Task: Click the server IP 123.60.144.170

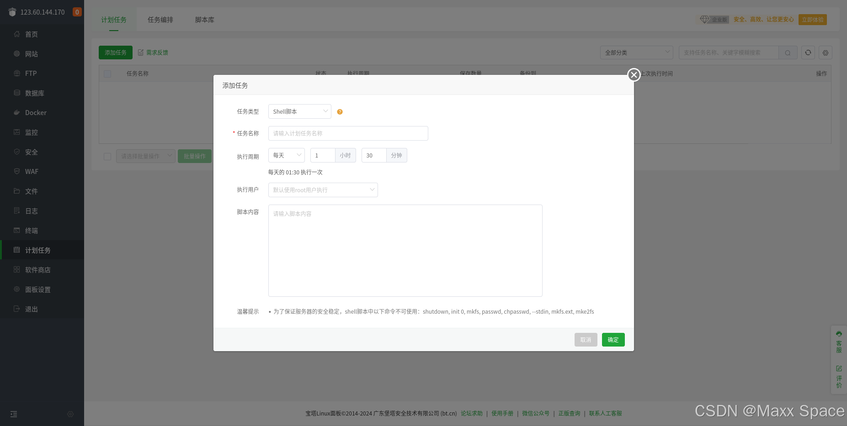Action: [43, 12]
